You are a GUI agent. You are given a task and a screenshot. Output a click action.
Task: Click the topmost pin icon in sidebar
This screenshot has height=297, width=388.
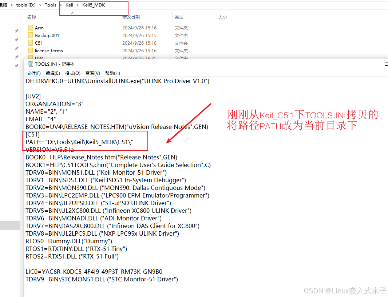[16, 31]
